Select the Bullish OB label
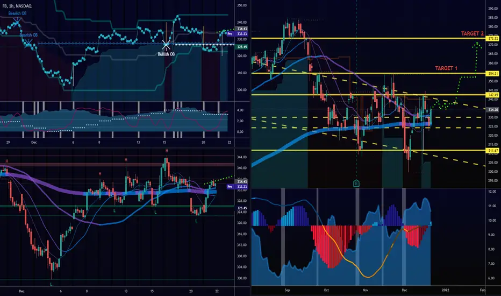Image resolution: width=501 pixels, height=296 pixels. point(166,54)
